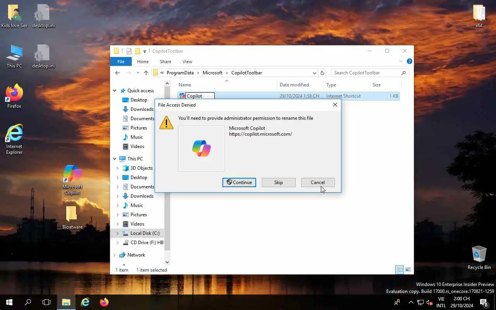Open the Windows Start menu
This screenshot has width=496, height=310.
point(9,302)
